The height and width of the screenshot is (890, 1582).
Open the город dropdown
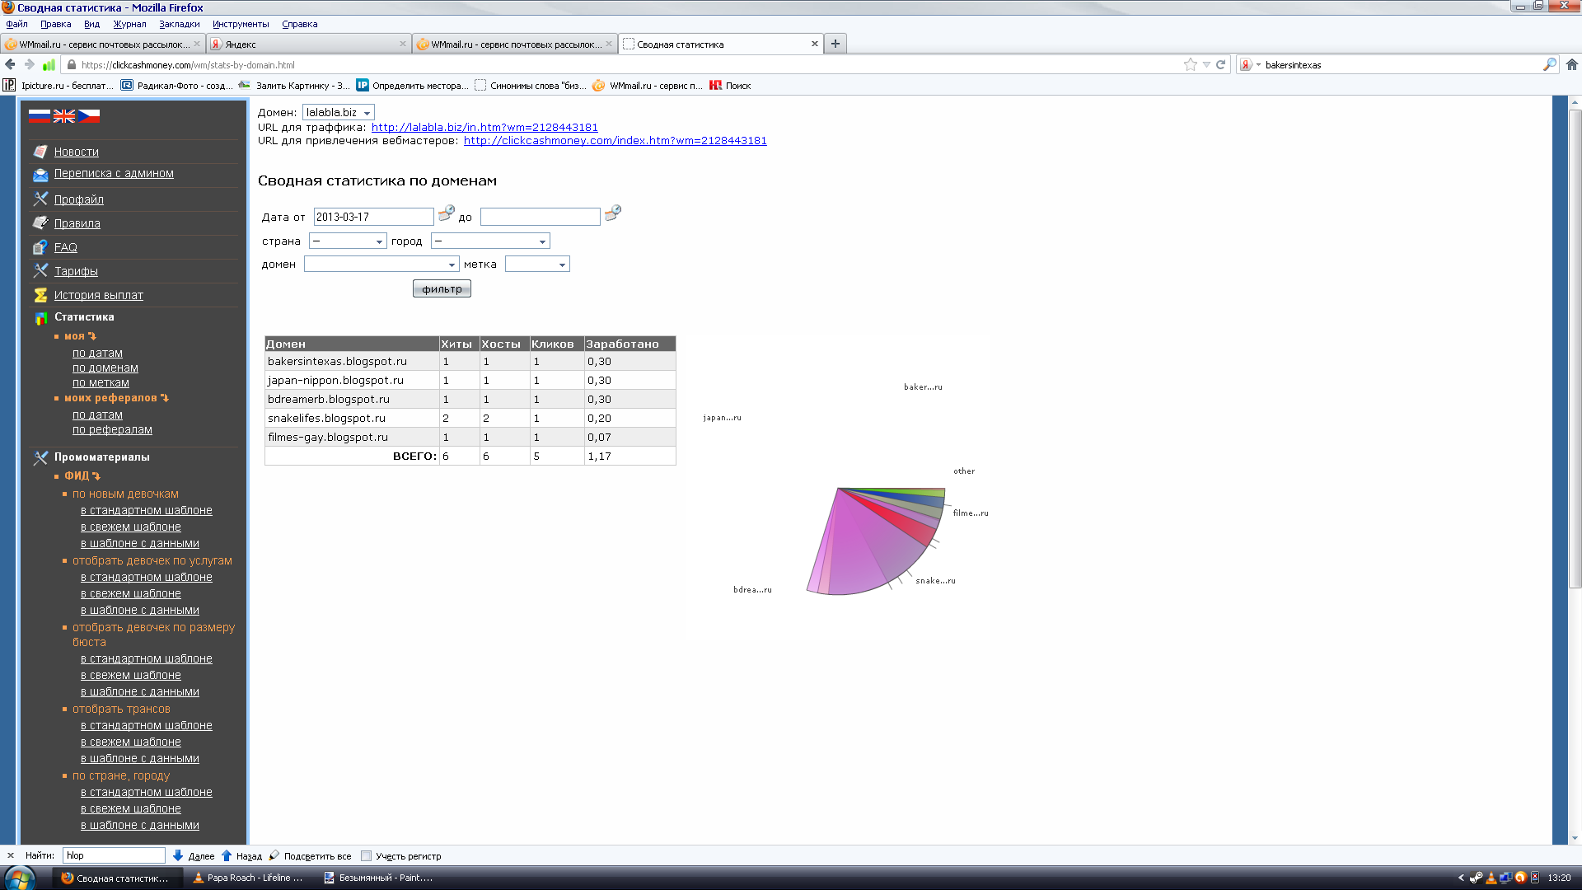(490, 241)
